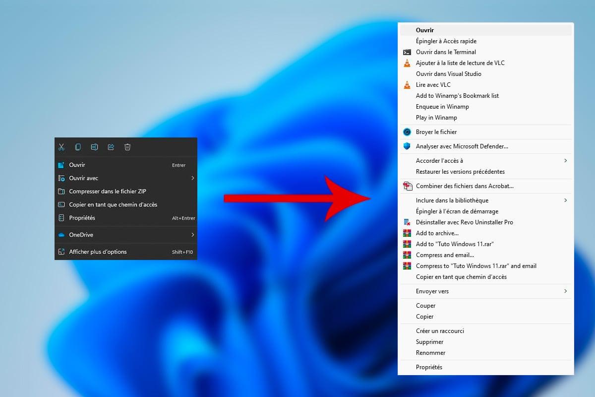Expand the OneDrive submenu arrow

pyautogui.click(x=192, y=234)
